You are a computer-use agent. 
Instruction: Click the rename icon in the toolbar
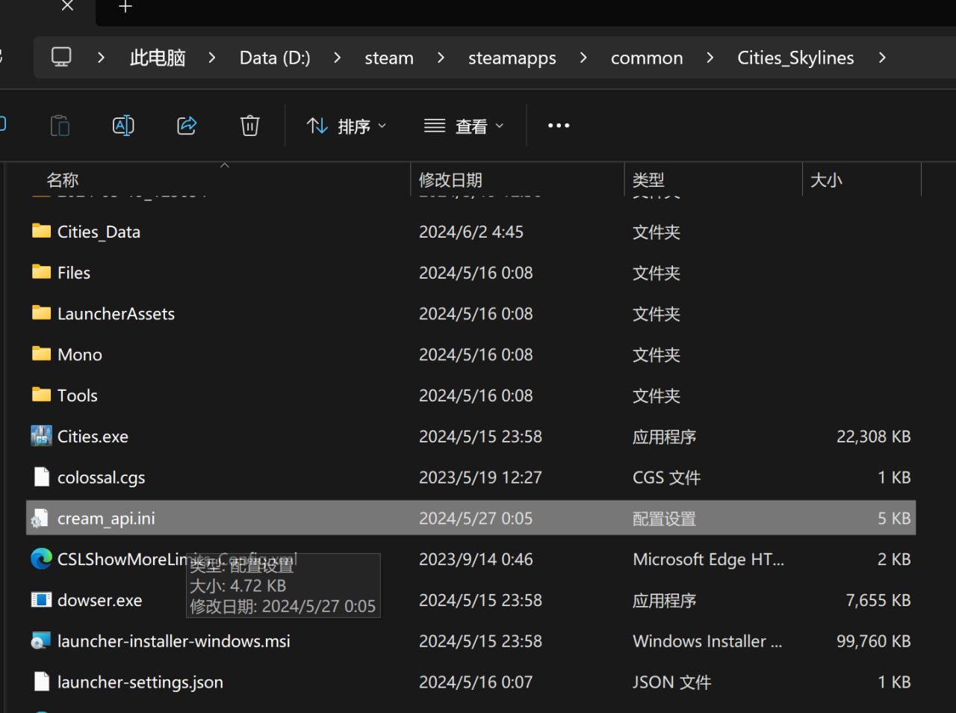pos(123,126)
